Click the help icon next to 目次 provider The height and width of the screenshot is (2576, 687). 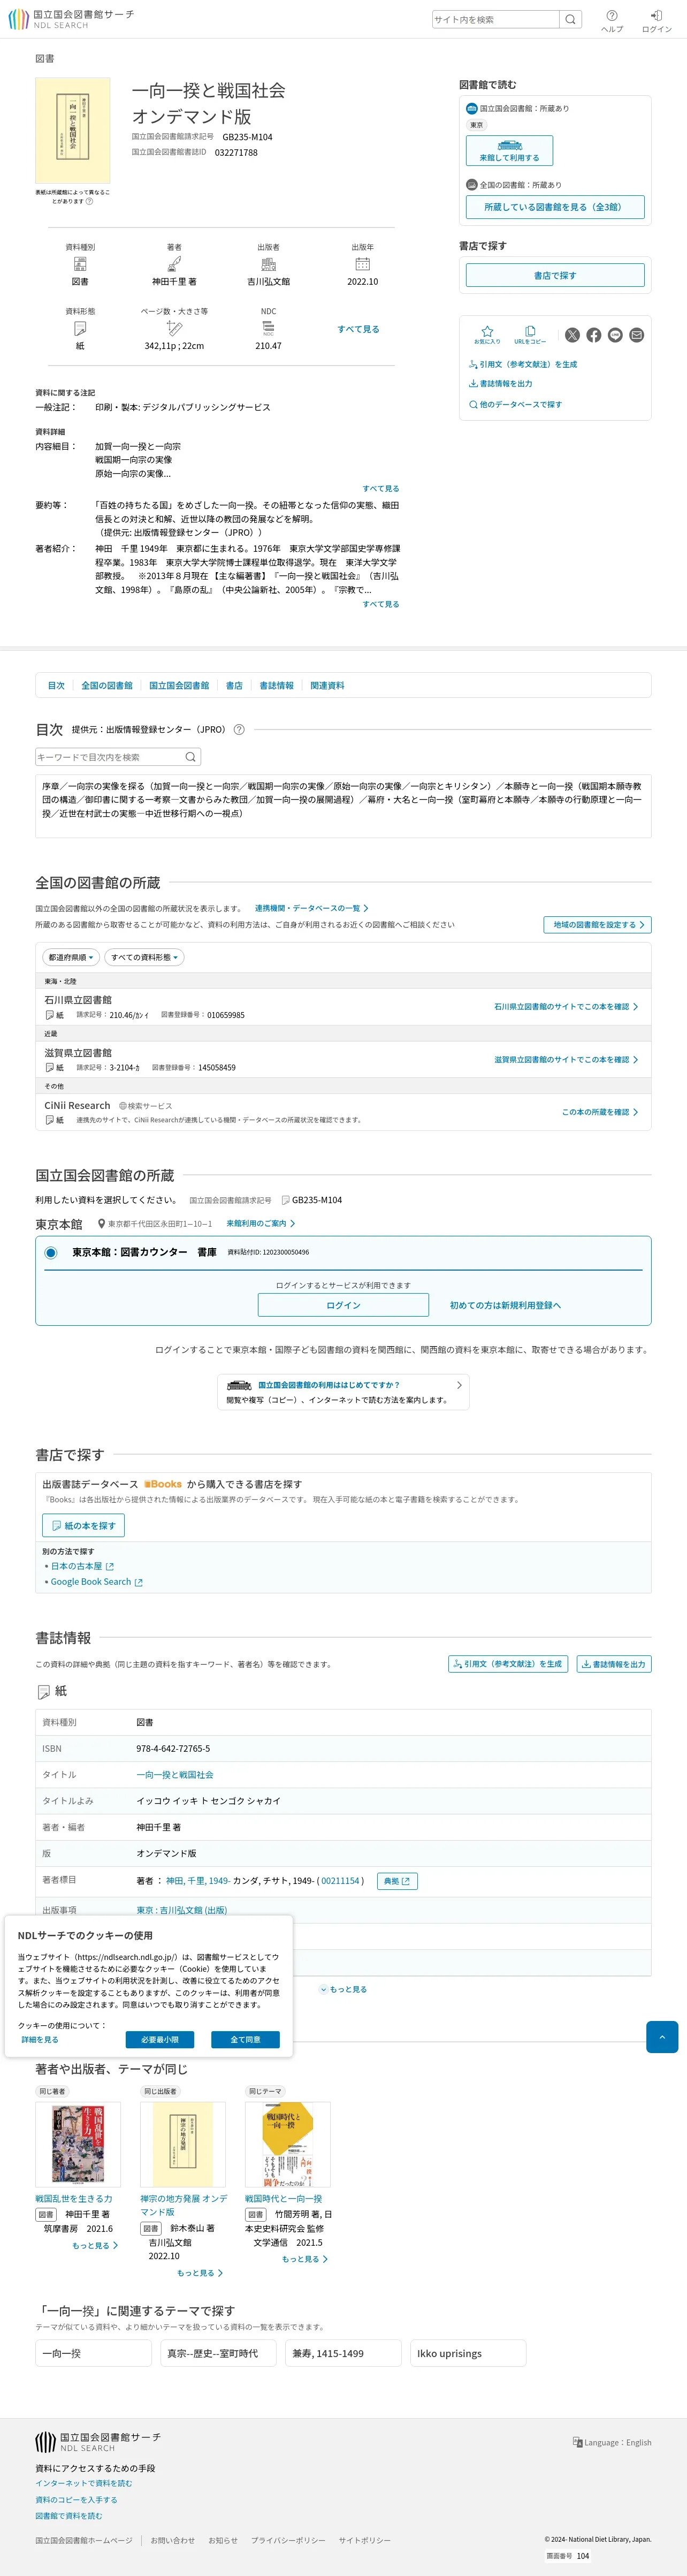(x=239, y=729)
